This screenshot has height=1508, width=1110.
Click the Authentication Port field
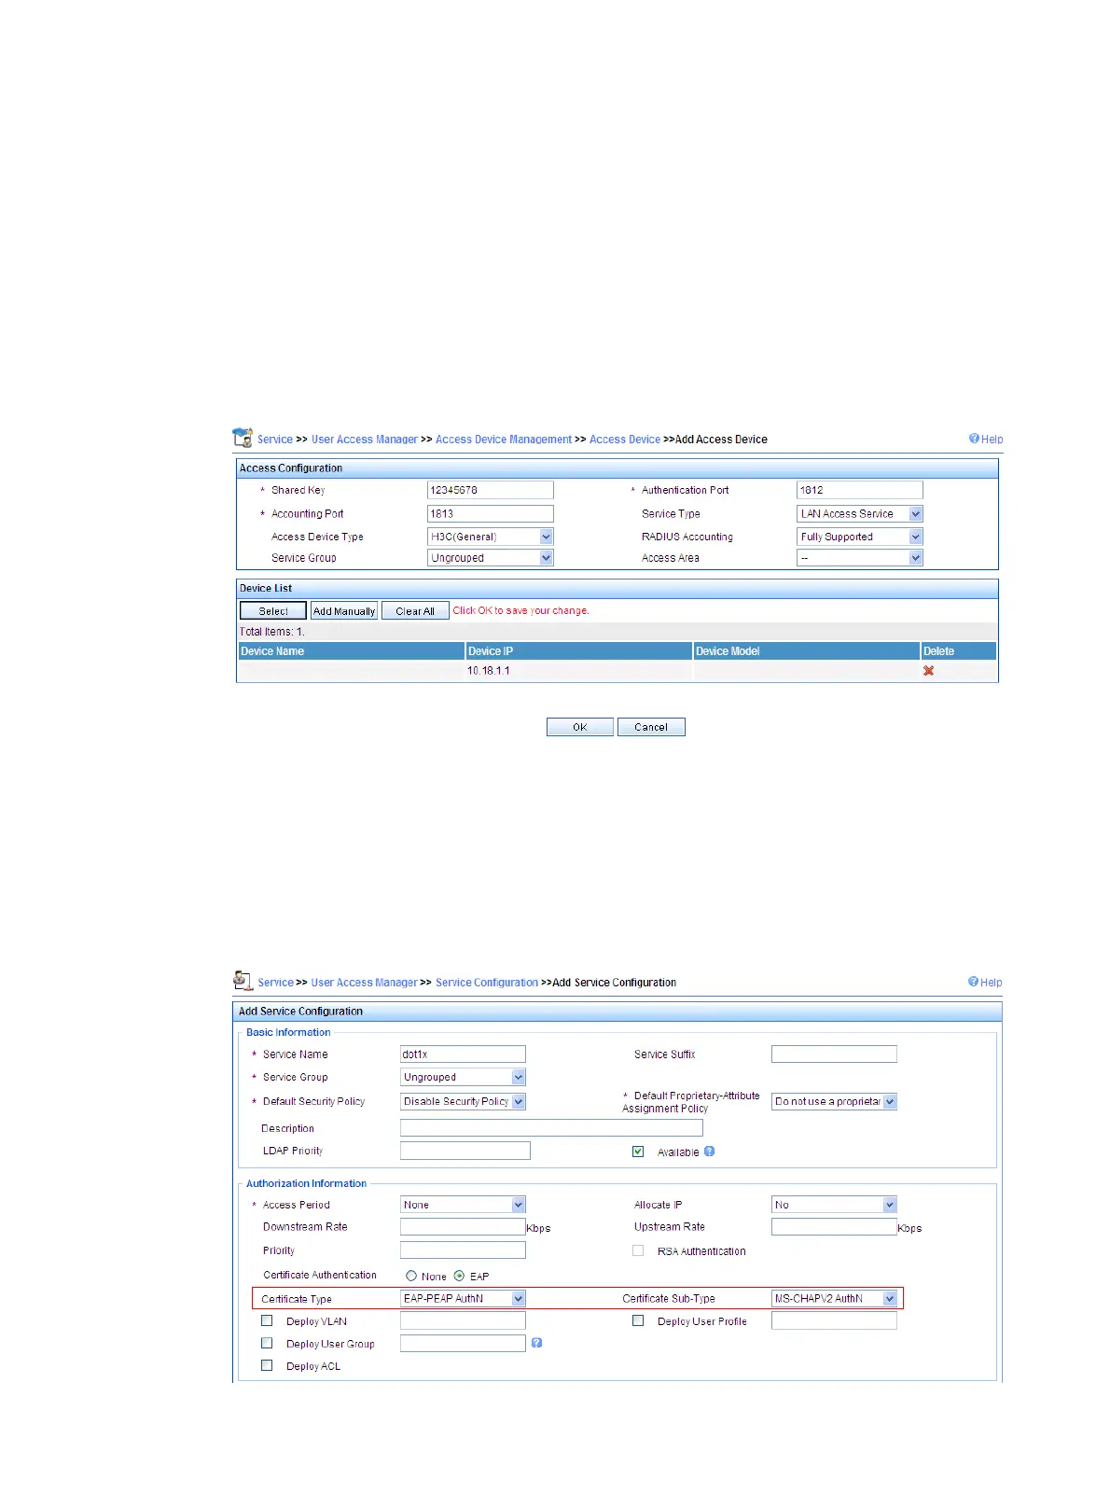pyautogui.click(x=860, y=490)
